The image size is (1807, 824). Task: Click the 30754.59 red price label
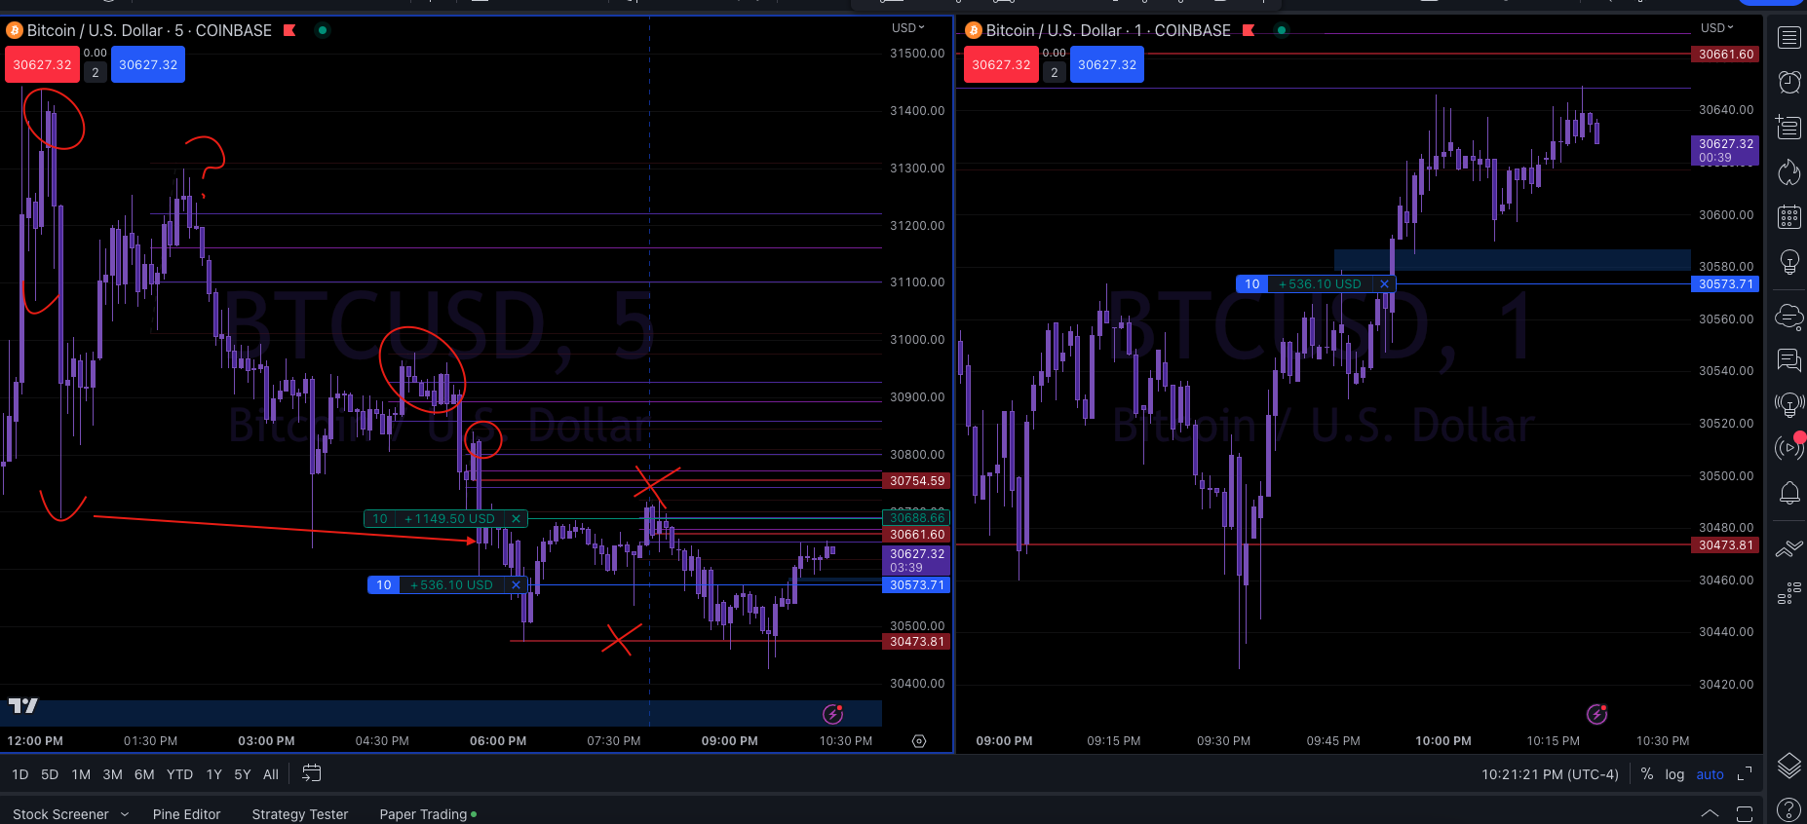917,481
